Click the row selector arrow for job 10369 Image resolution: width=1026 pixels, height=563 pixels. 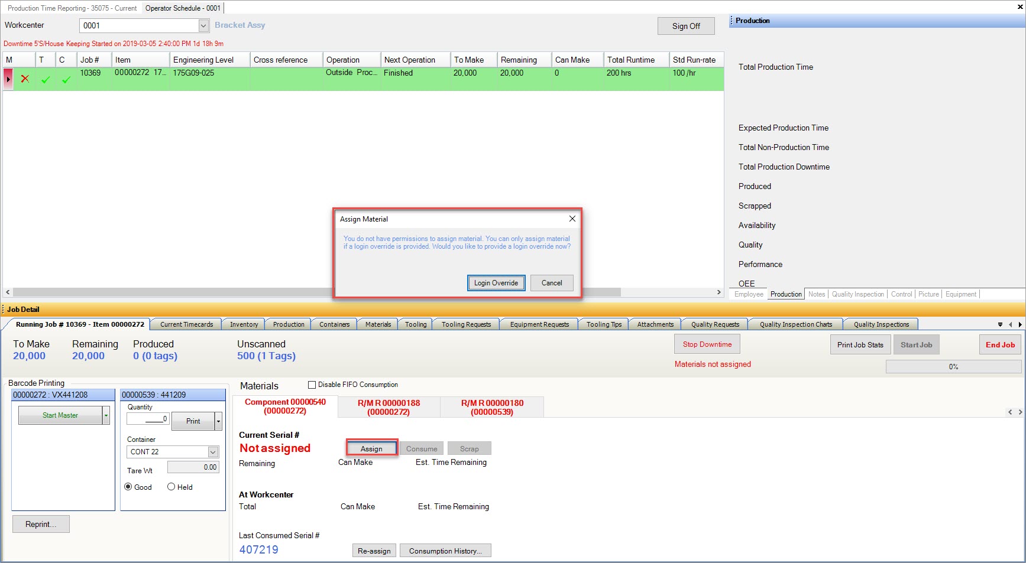click(x=8, y=79)
